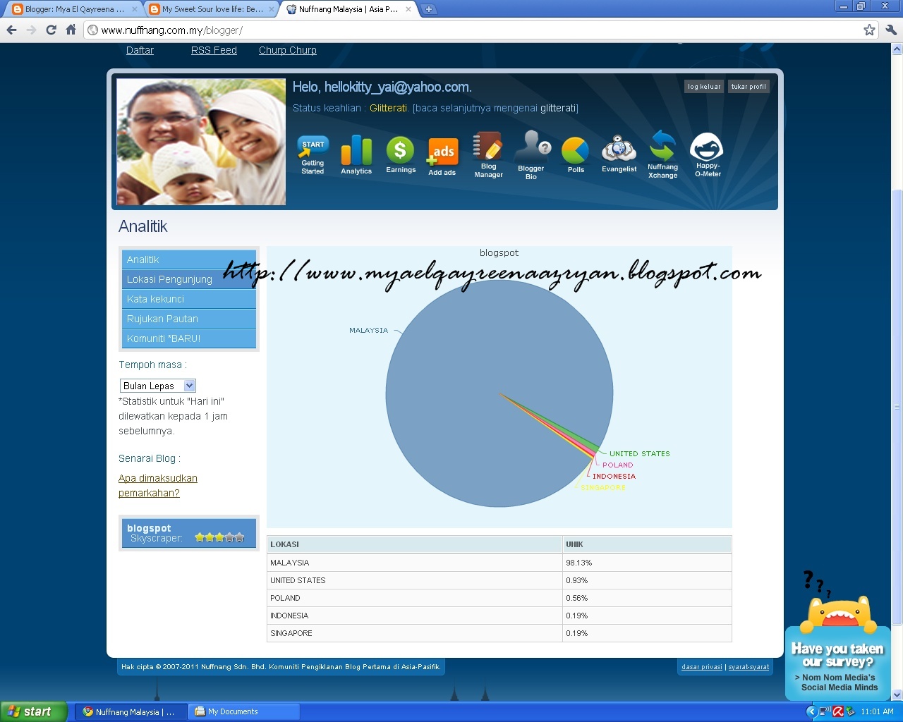Click the 98.13% value cell
The width and height of the screenshot is (903, 722).
pos(647,563)
